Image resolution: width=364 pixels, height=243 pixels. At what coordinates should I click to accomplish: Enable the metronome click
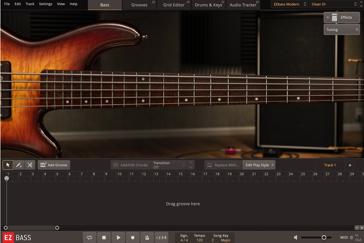pyautogui.click(x=147, y=237)
